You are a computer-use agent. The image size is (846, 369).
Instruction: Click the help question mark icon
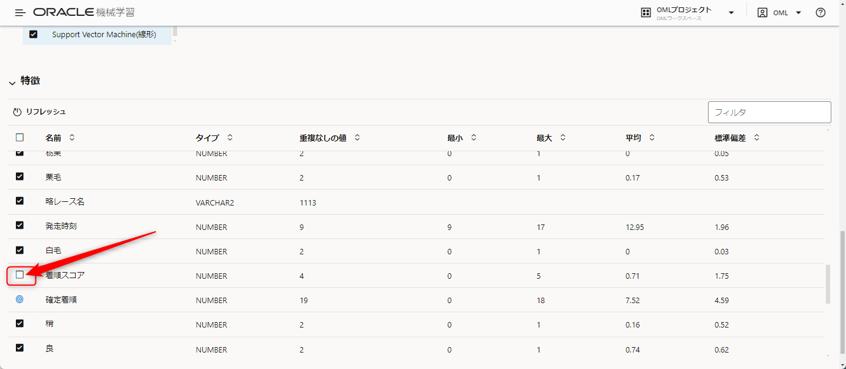820,13
